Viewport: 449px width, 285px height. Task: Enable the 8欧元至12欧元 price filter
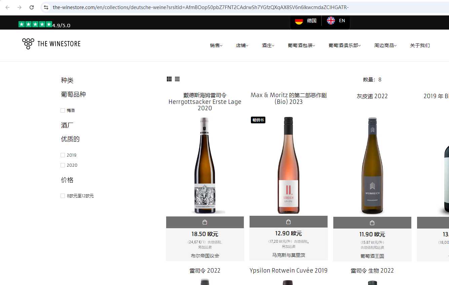[63, 196]
